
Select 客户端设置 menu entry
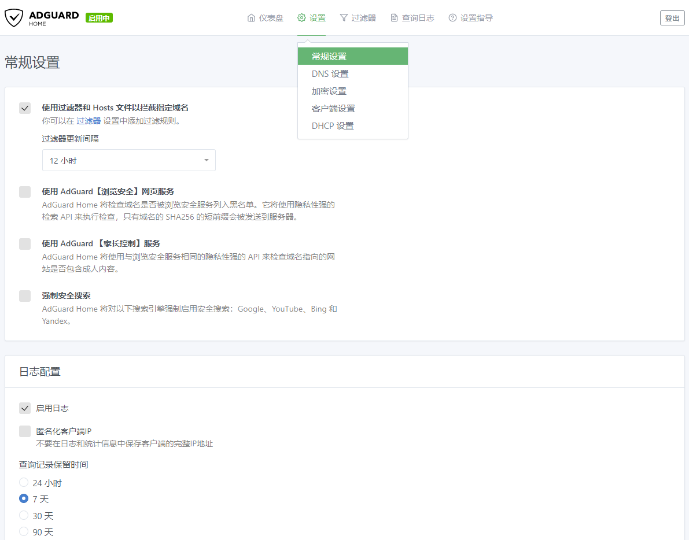pyautogui.click(x=333, y=108)
